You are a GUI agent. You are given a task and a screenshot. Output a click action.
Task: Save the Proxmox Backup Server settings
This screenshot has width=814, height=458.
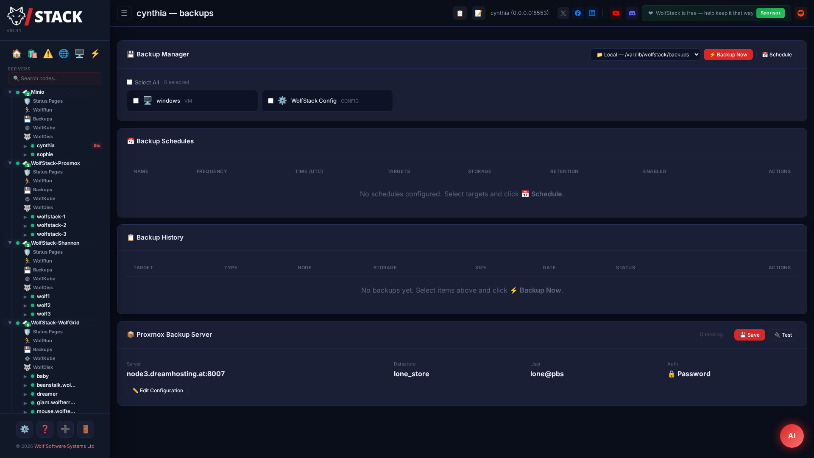pyautogui.click(x=750, y=335)
